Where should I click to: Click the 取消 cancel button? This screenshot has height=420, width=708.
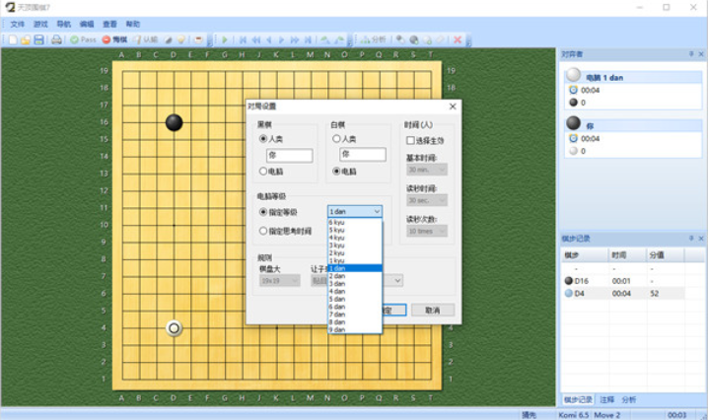coord(432,310)
